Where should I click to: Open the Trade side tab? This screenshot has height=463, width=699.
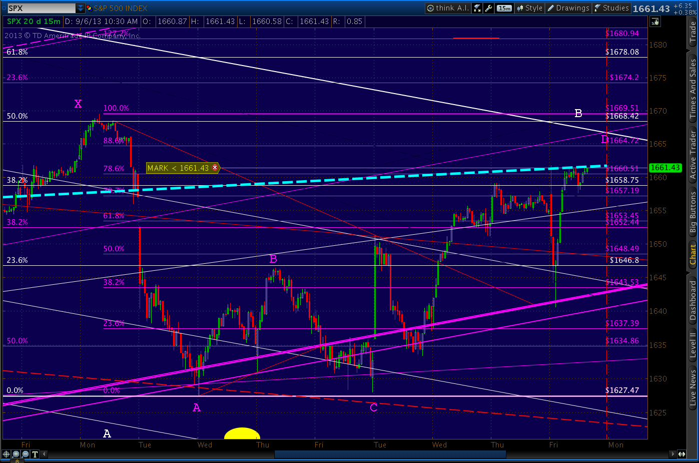[693, 32]
